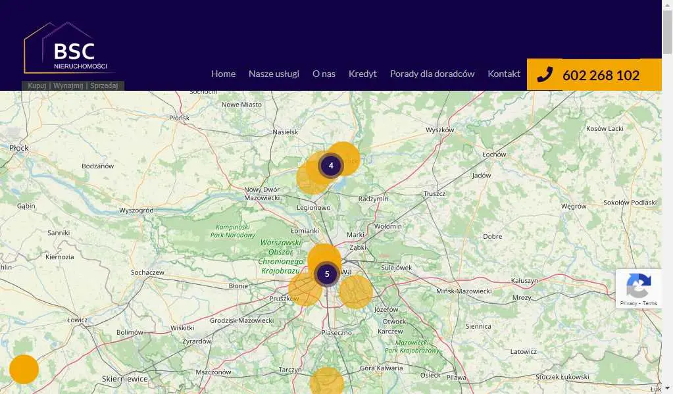The height and width of the screenshot is (394, 673).
Task: Open the map cluster marker numbered 5
Action: (x=327, y=274)
